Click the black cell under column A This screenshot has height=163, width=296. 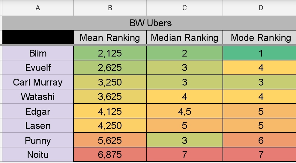tap(38, 37)
